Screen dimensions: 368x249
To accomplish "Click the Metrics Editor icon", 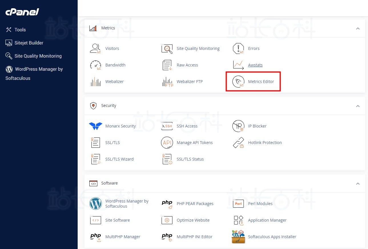I will click(238, 82).
